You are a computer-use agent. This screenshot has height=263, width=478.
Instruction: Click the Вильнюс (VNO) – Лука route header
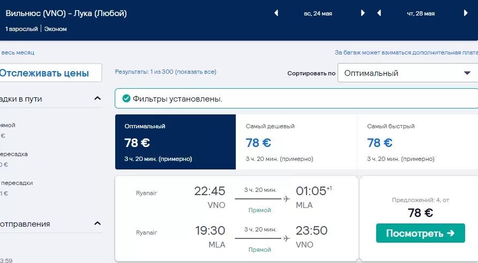pyautogui.click(x=66, y=13)
